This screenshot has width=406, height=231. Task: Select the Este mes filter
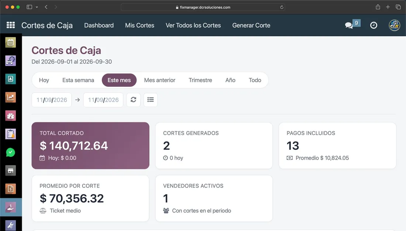click(119, 80)
